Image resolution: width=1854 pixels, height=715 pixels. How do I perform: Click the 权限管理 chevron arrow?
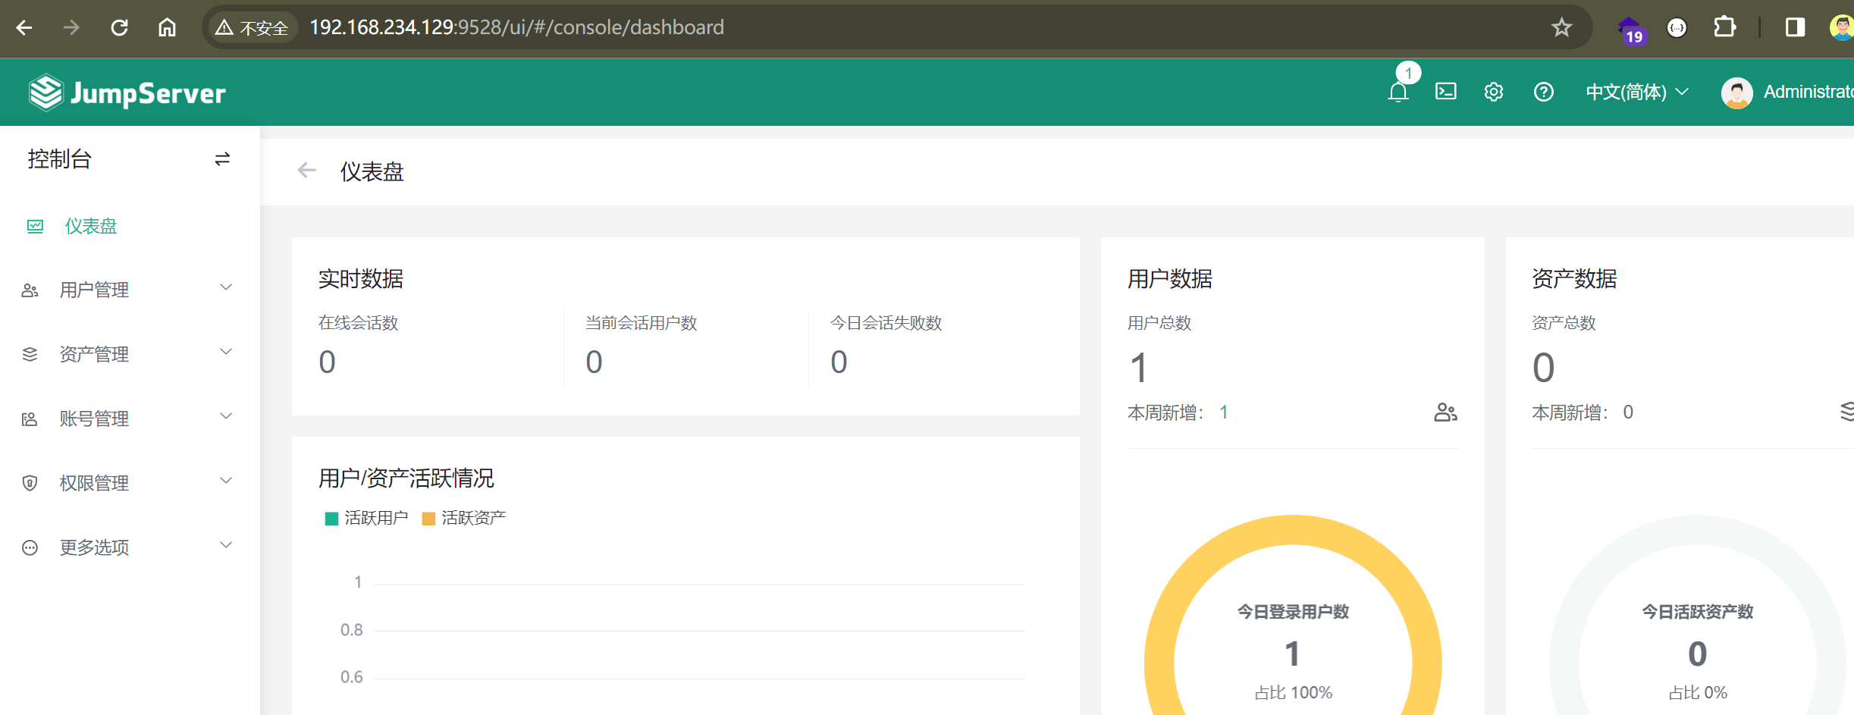click(226, 481)
